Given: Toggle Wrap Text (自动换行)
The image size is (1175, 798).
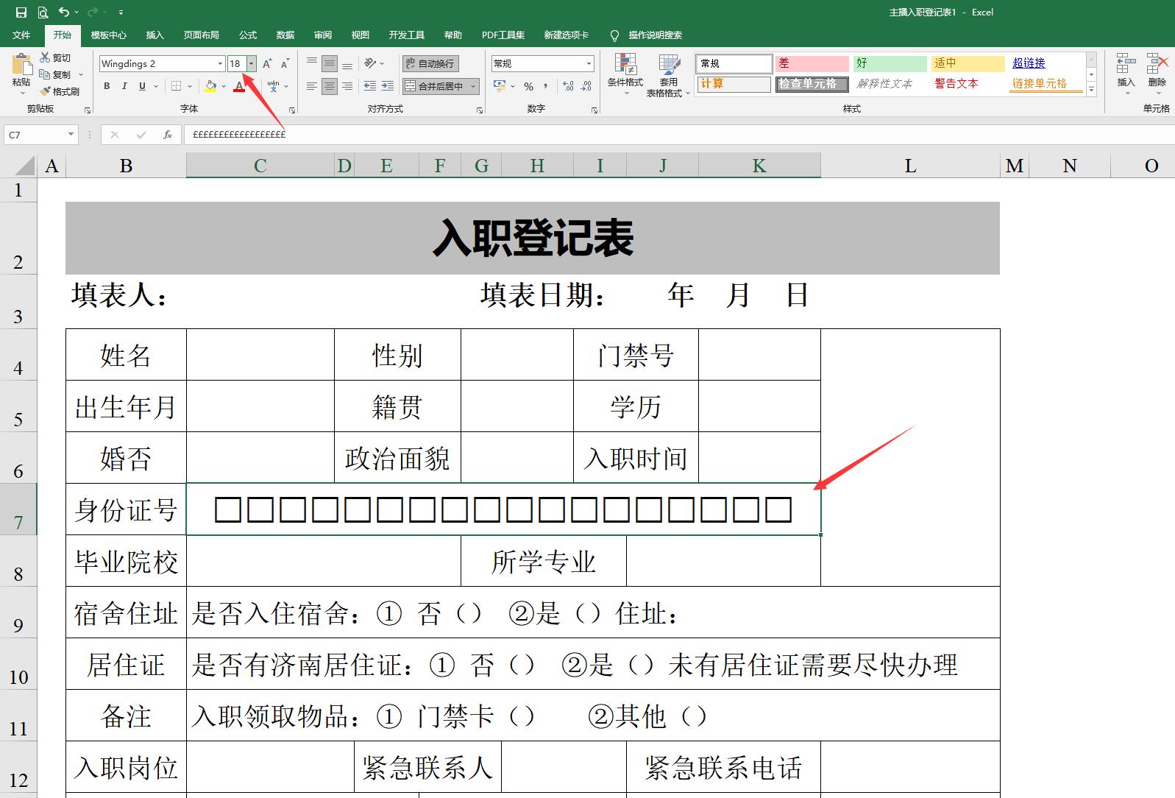Looking at the screenshot, I should (x=430, y=63).
